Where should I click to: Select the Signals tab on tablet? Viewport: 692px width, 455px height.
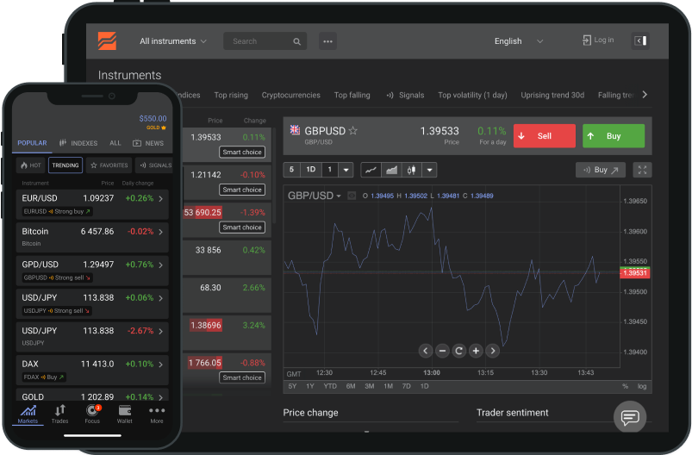tap(405, 95)
